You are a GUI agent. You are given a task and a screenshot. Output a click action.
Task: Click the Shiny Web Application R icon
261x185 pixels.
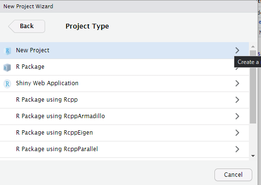point(7,84)
